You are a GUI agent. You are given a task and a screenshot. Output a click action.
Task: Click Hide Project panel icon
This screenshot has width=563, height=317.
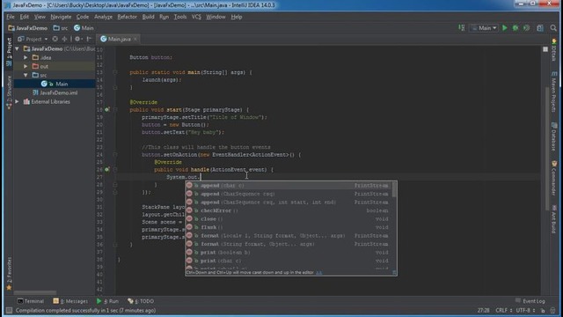click(x=89, y=39)
